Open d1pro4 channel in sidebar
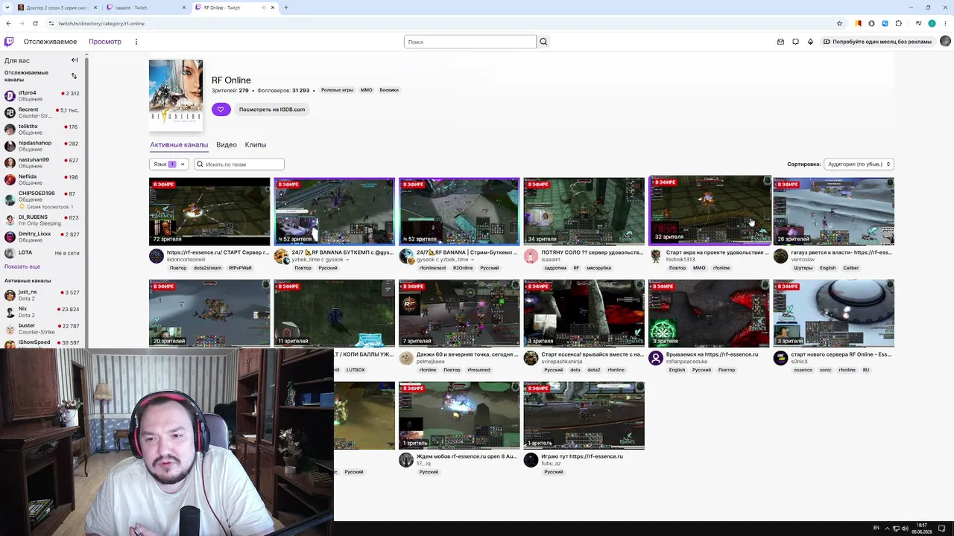Image resolution: width=954 pixels, height=536 pixels. [42, 96]
